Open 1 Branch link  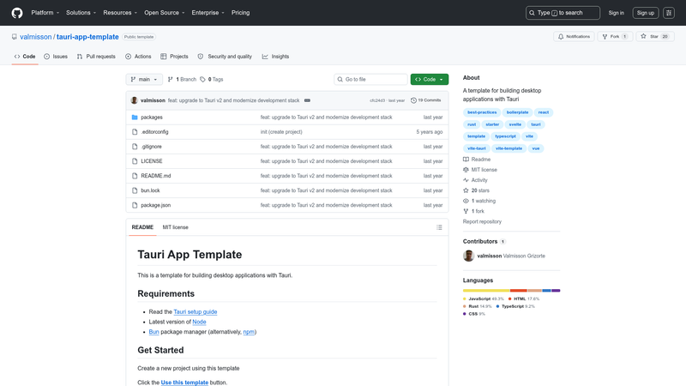tap(182, 79)
